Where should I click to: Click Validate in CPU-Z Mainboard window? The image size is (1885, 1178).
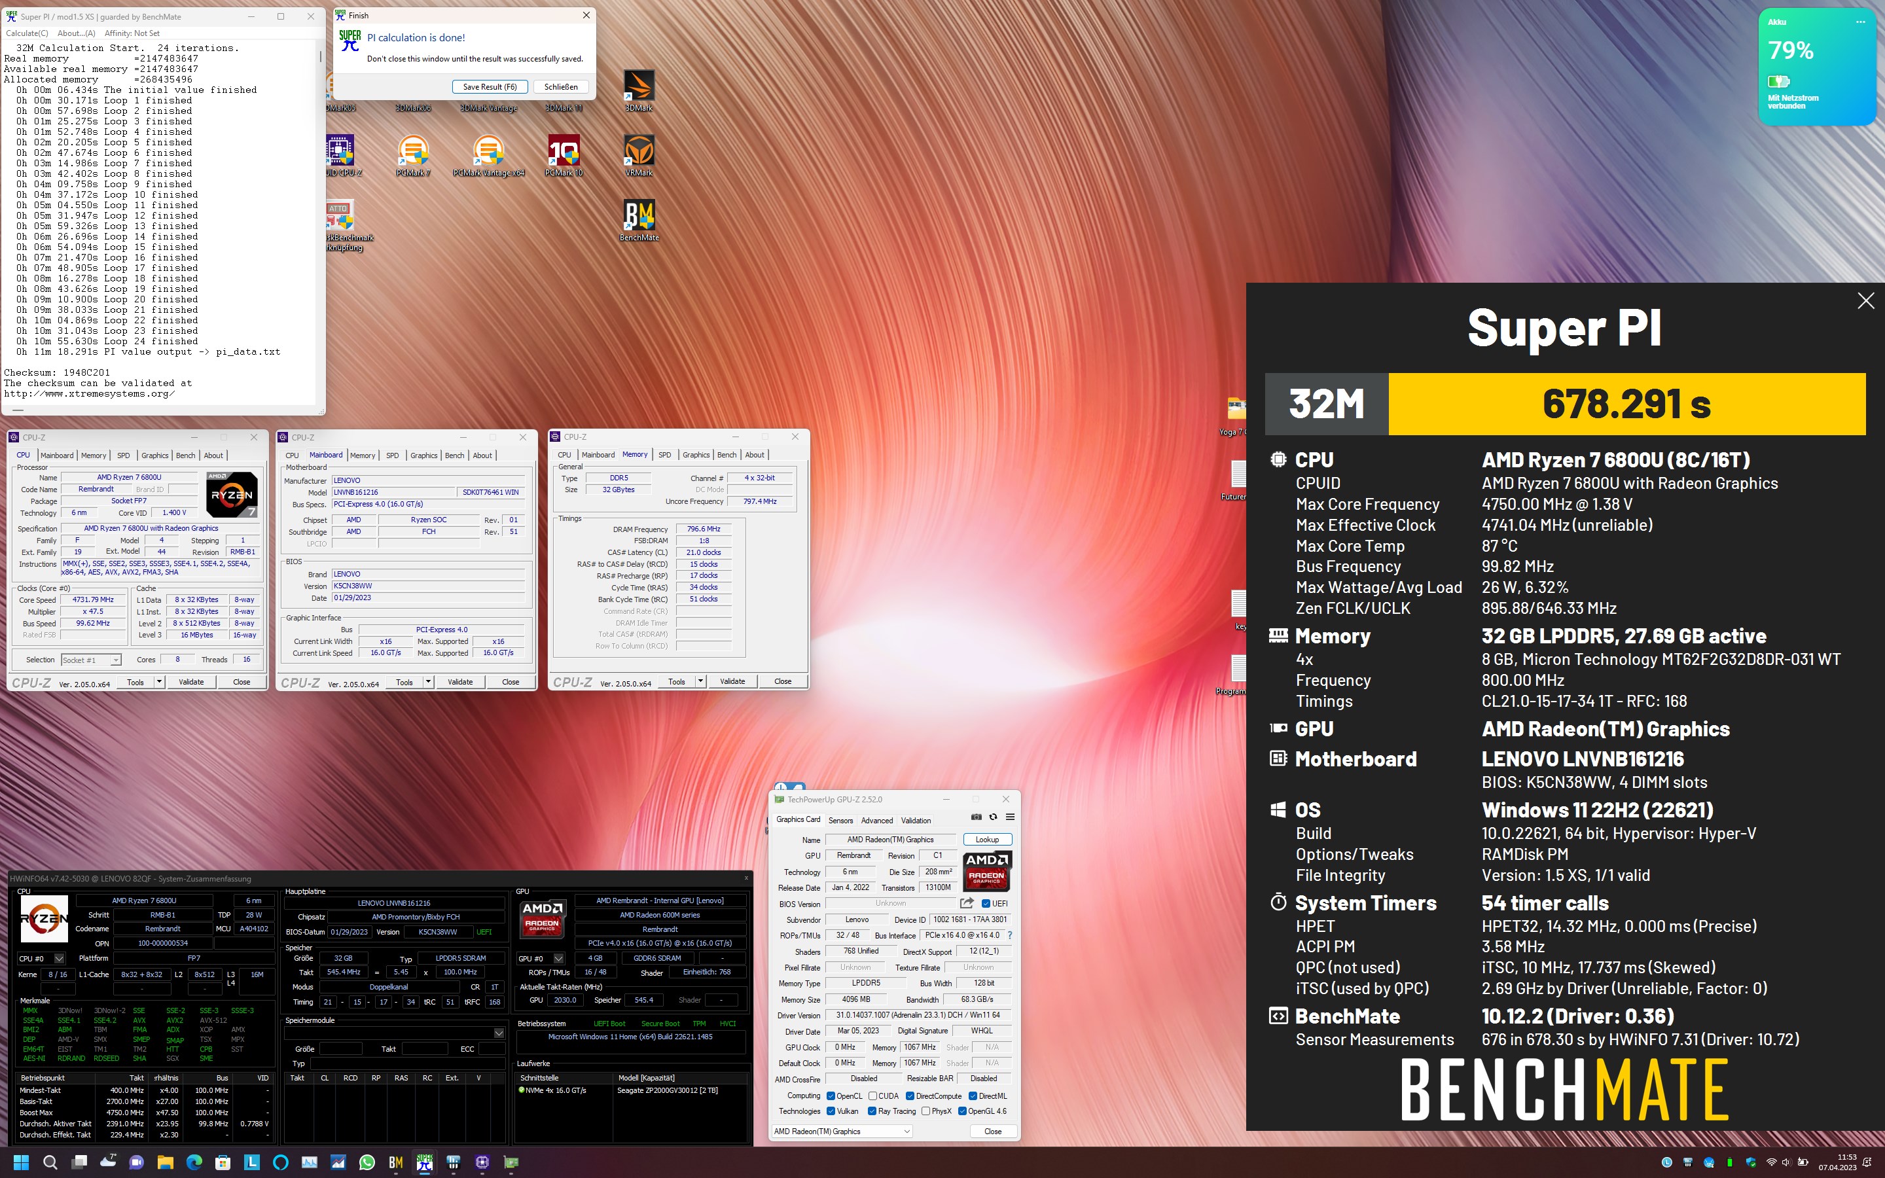[x=460, y=682]
